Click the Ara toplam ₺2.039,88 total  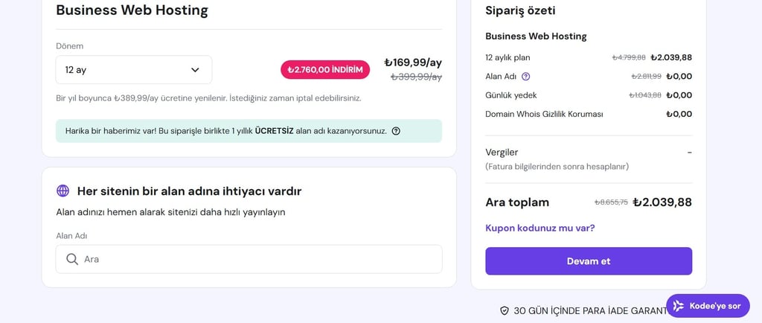click(x=662, y=202)
